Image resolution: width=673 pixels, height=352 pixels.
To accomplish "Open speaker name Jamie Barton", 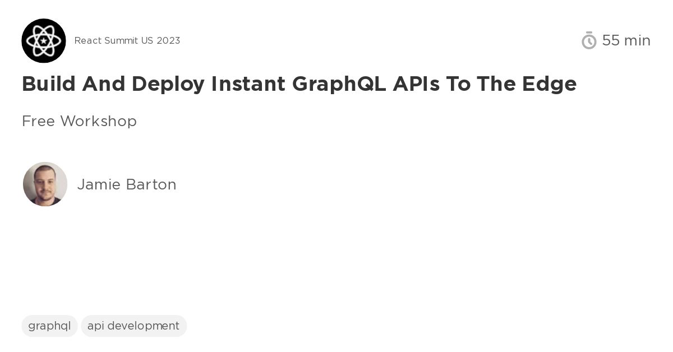I will 127,184.
